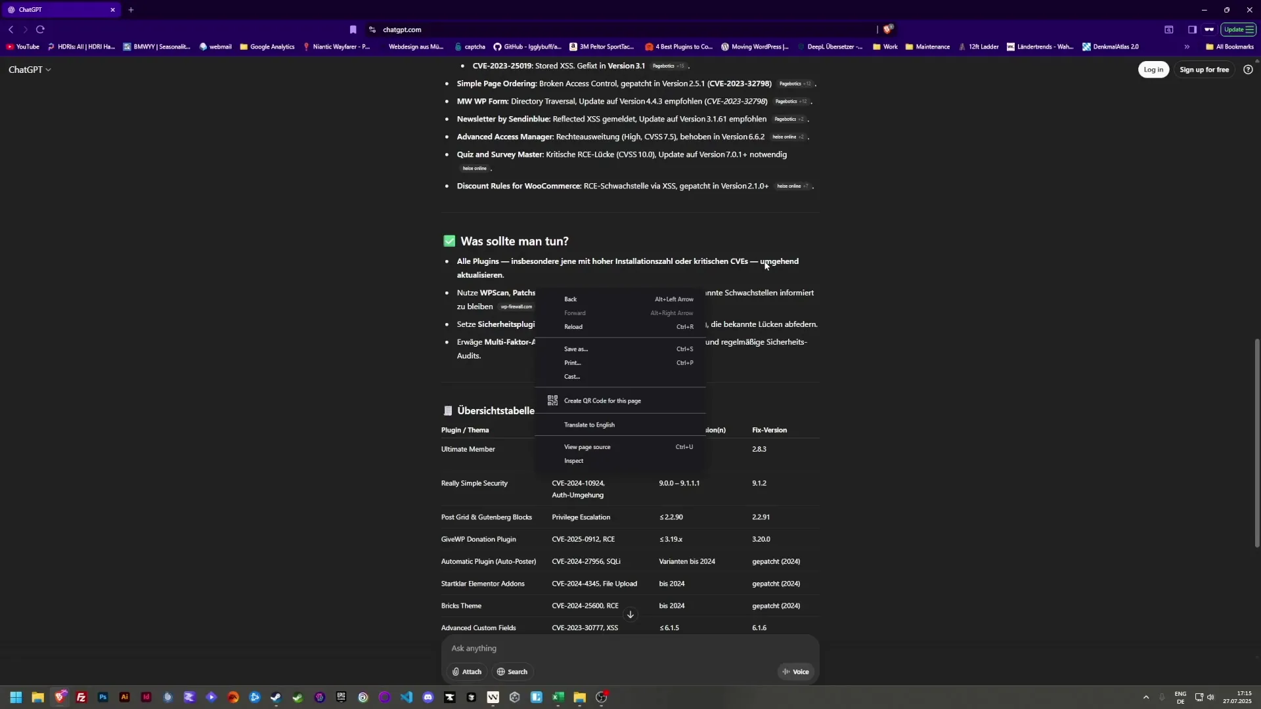Viewport: 1261px width, 709px height.
Task: Open Visual Studio Code from the taskbar
Action: 407,697
